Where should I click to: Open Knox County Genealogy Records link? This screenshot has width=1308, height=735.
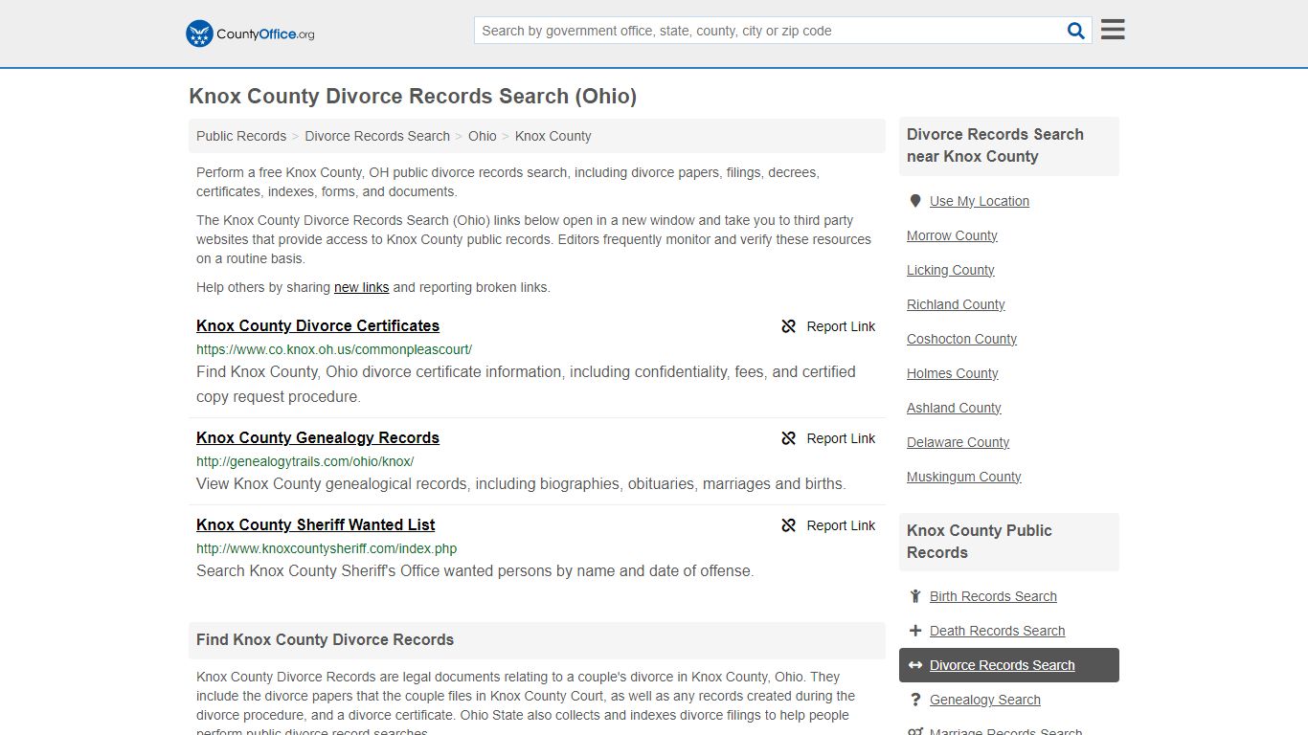318,437
